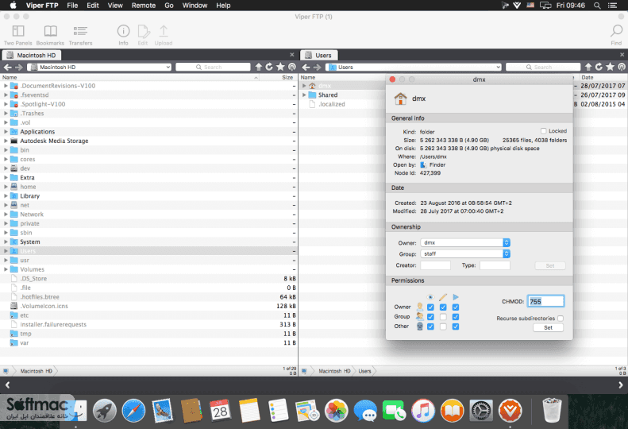This screenshot has height=429, width=628.
Task: Toggle Owner read permission
Action: [x=430, y=307]
